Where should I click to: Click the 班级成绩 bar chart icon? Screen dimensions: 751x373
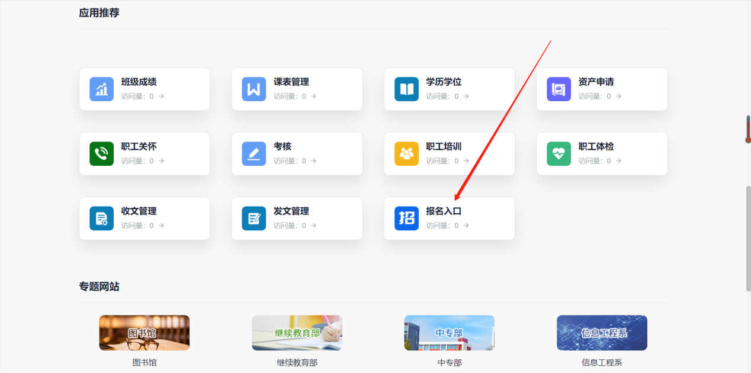click(x=102, y=89)
